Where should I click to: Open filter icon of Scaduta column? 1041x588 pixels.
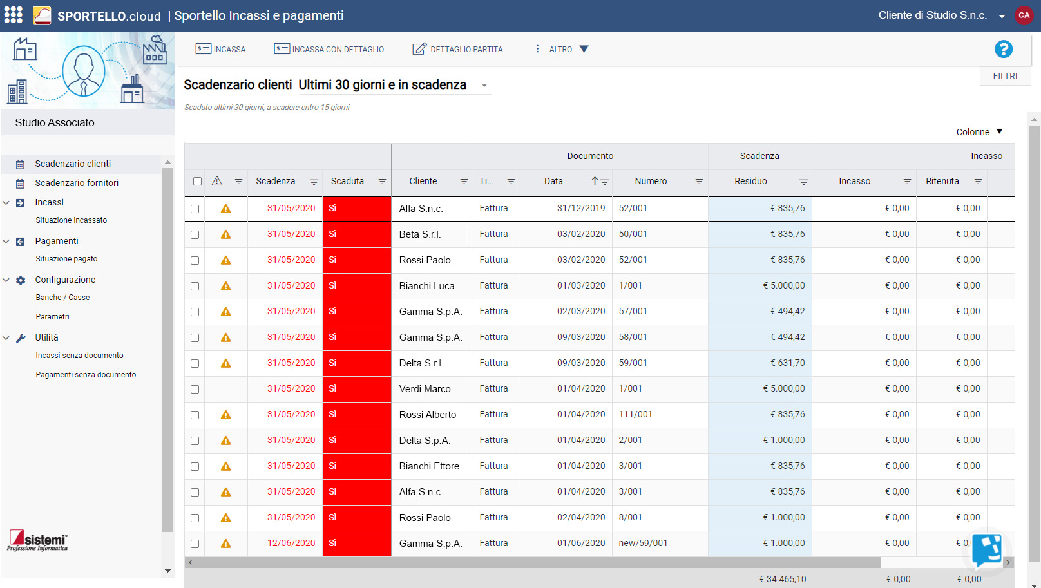tap(382, 182)
